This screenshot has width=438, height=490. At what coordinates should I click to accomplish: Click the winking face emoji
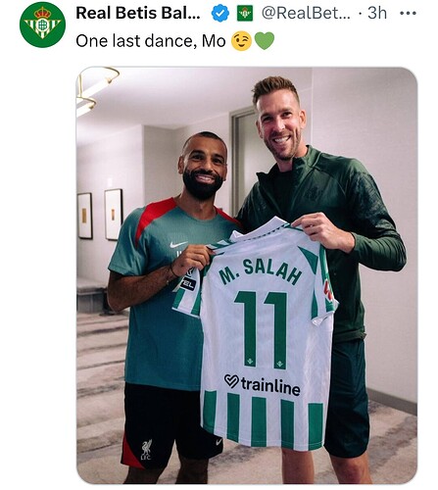click(241, 41)
